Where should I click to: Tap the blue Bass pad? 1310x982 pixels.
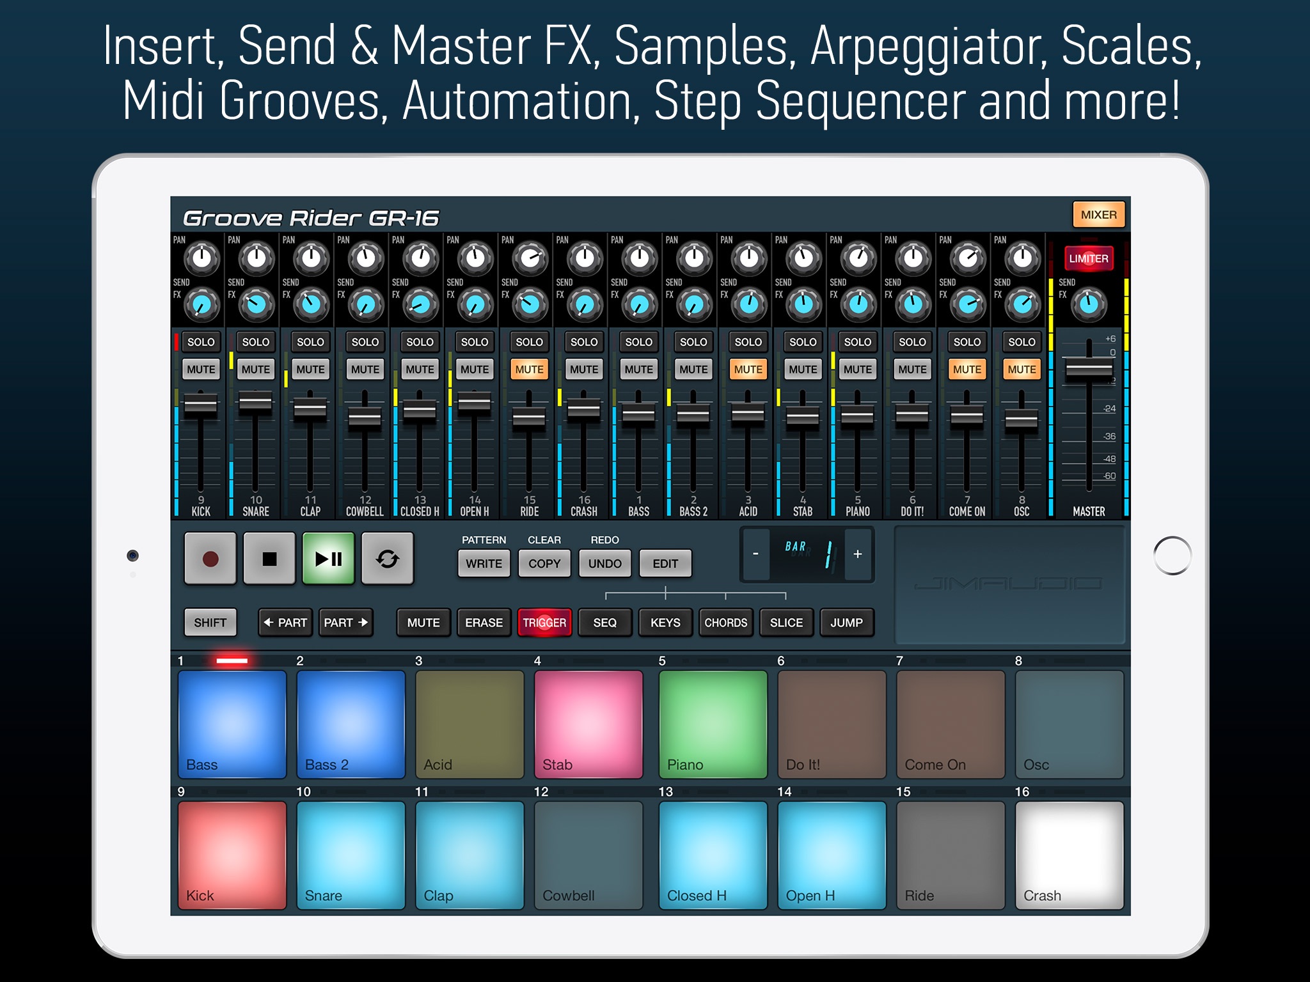[232, 724]
